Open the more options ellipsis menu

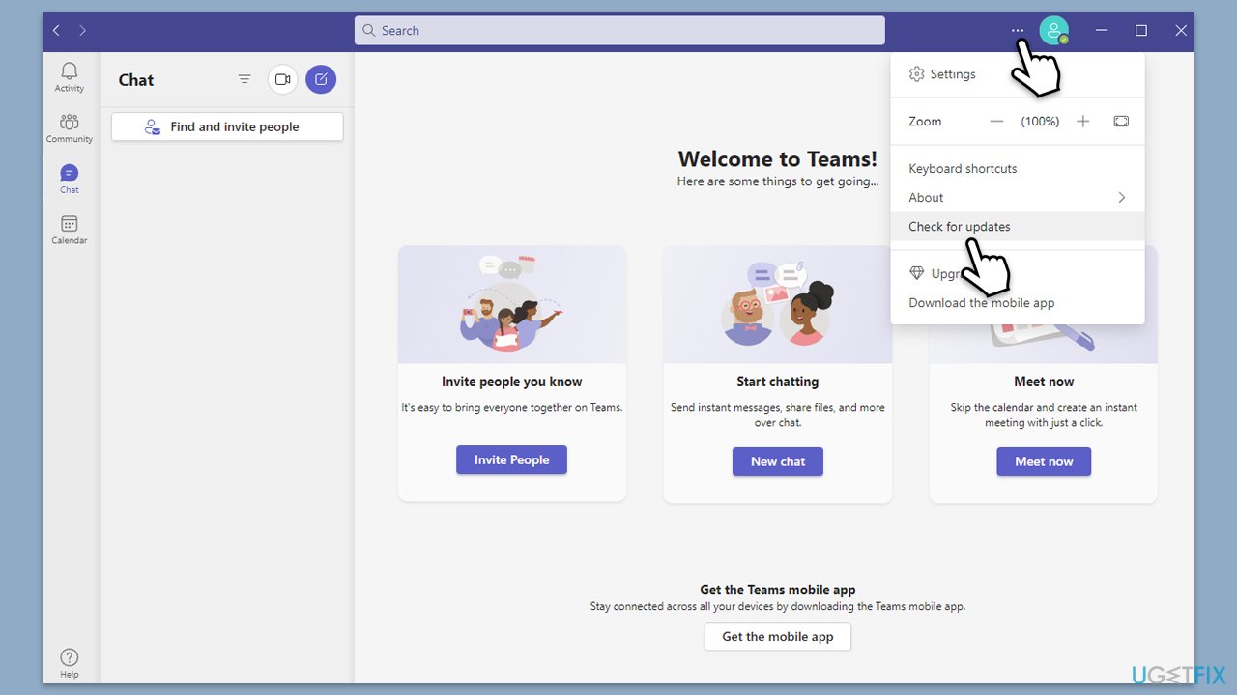tap(1018, 30)
